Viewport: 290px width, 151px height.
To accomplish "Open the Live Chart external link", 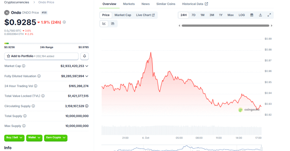I will coord(145,15).
